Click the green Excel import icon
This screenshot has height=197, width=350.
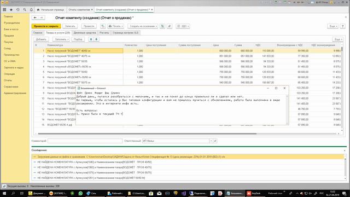[x=162, y=26]
